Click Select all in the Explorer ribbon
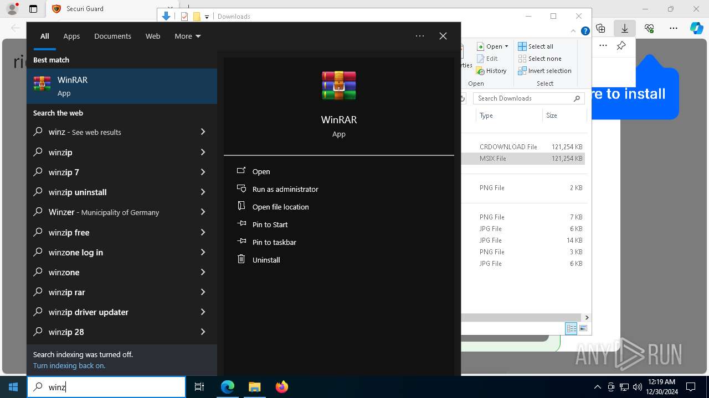 pyautogui.click(x=536, y=46)
